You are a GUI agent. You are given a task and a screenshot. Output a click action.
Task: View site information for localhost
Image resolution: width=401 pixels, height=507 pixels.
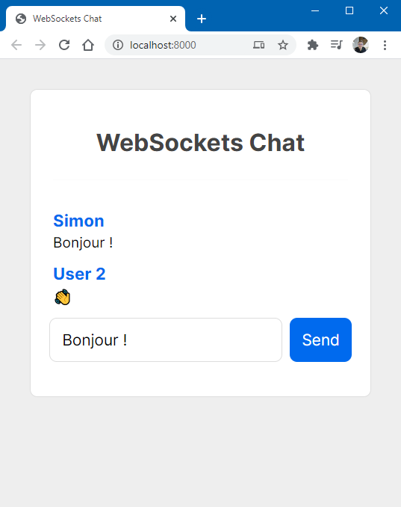click(x=118, y=45)
